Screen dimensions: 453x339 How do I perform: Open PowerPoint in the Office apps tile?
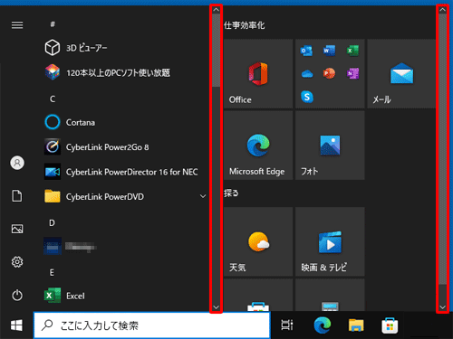coord(329,73)
